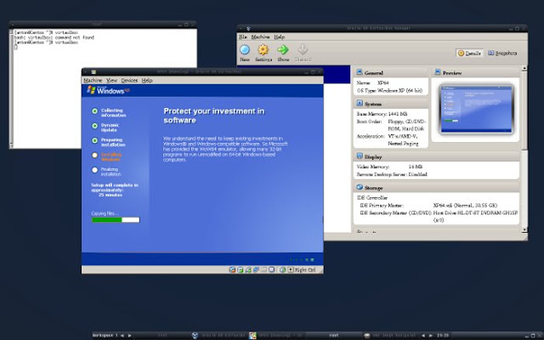Collapse the Storage section header

pyautogui.click(x=436, y=187)
